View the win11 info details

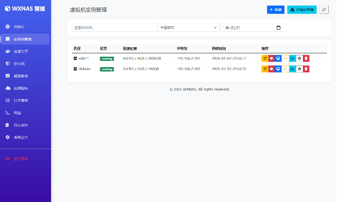point(299,59)
